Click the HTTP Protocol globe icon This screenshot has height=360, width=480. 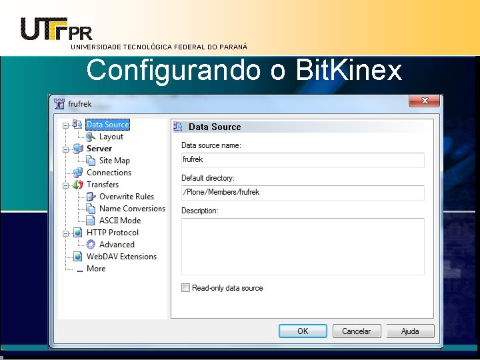click(x=78, y=233)
